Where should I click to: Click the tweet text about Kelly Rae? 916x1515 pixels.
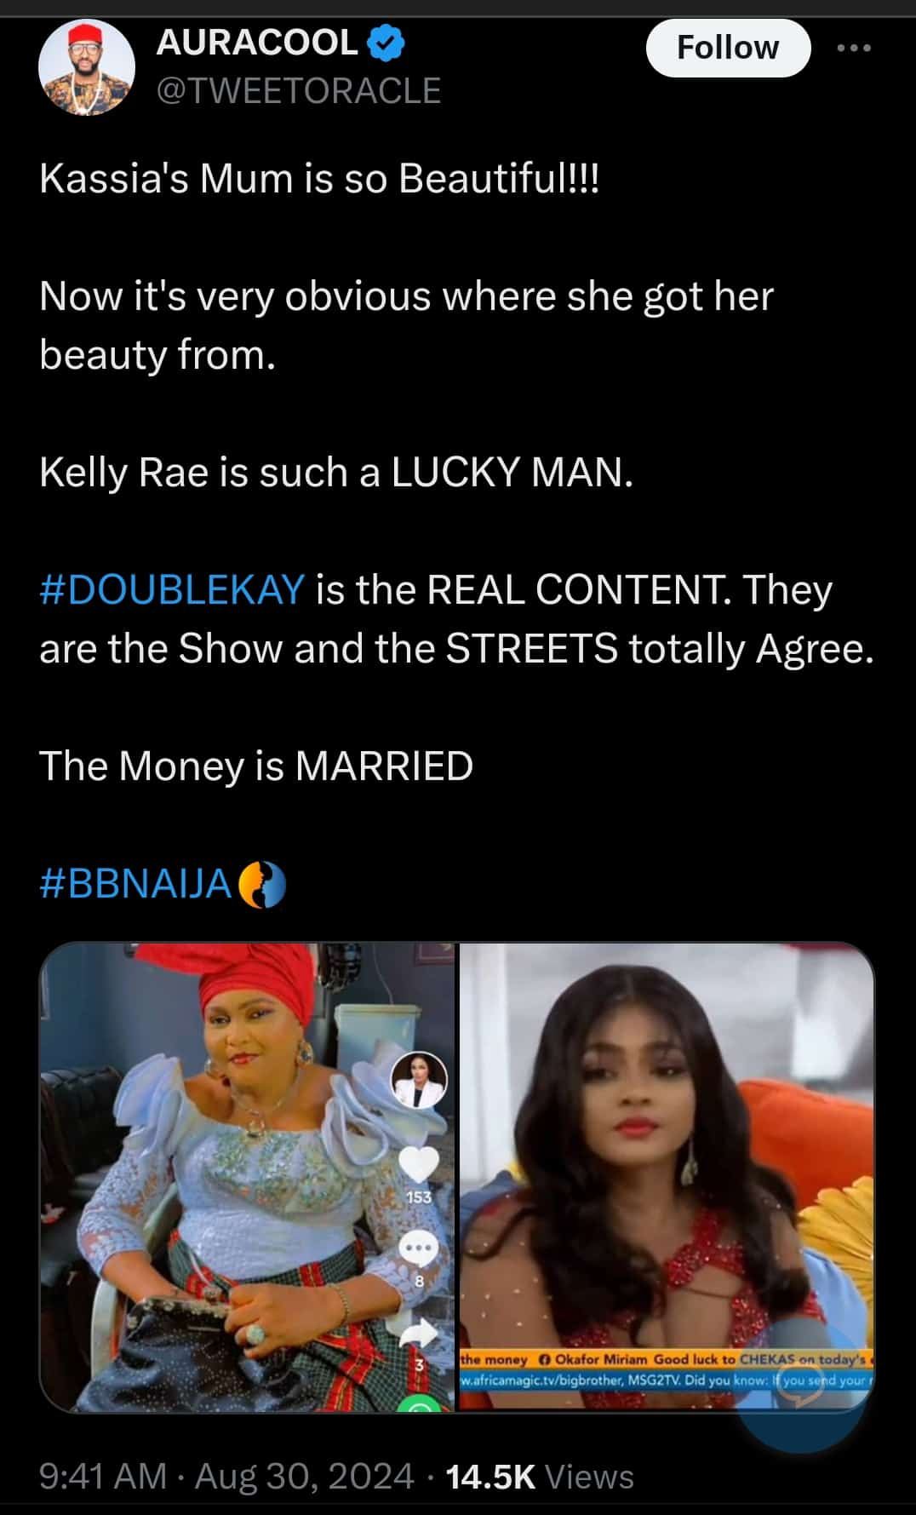(x=336, y=472)
